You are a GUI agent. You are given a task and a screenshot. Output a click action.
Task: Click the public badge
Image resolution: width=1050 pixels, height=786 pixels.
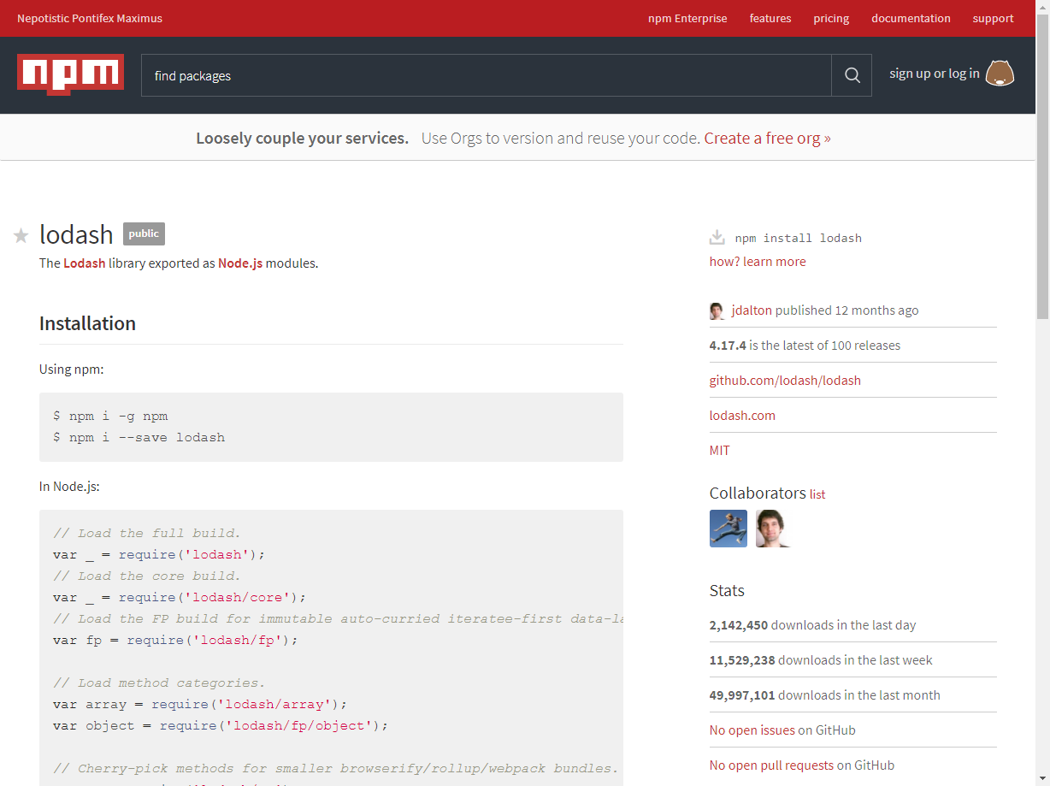(144, 233)
